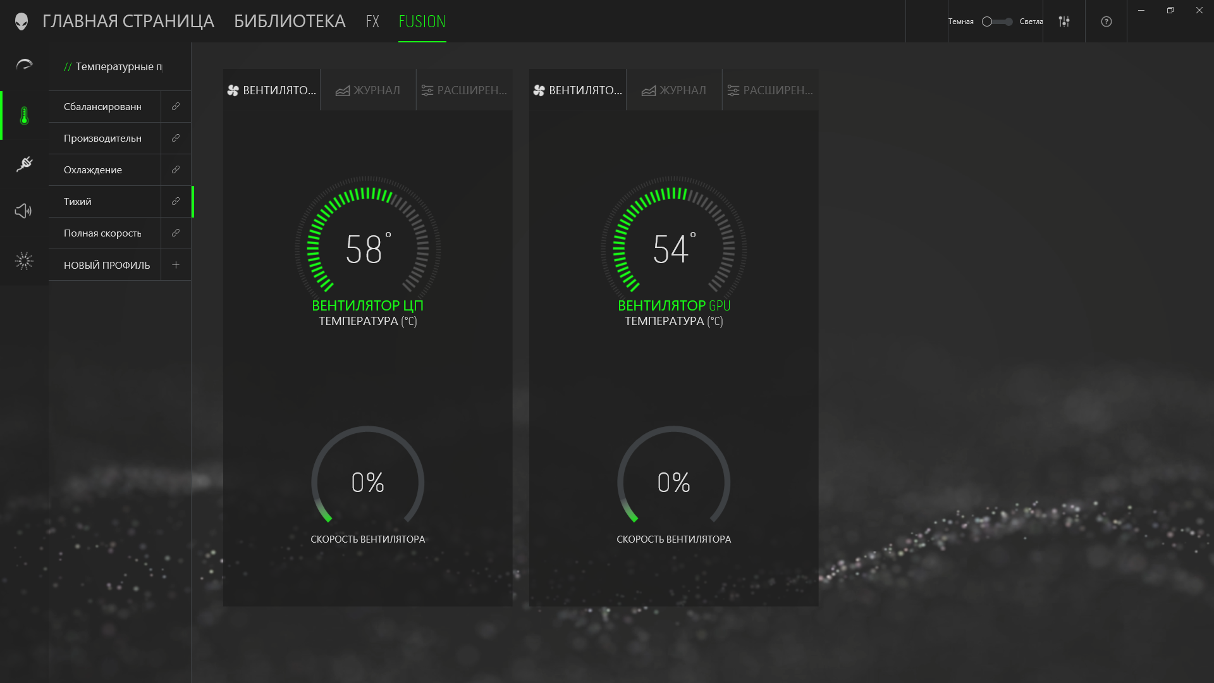Click plus icon to add new profile
The height and width of the screenshot is (683, 1214).
[x=176, y=265]
